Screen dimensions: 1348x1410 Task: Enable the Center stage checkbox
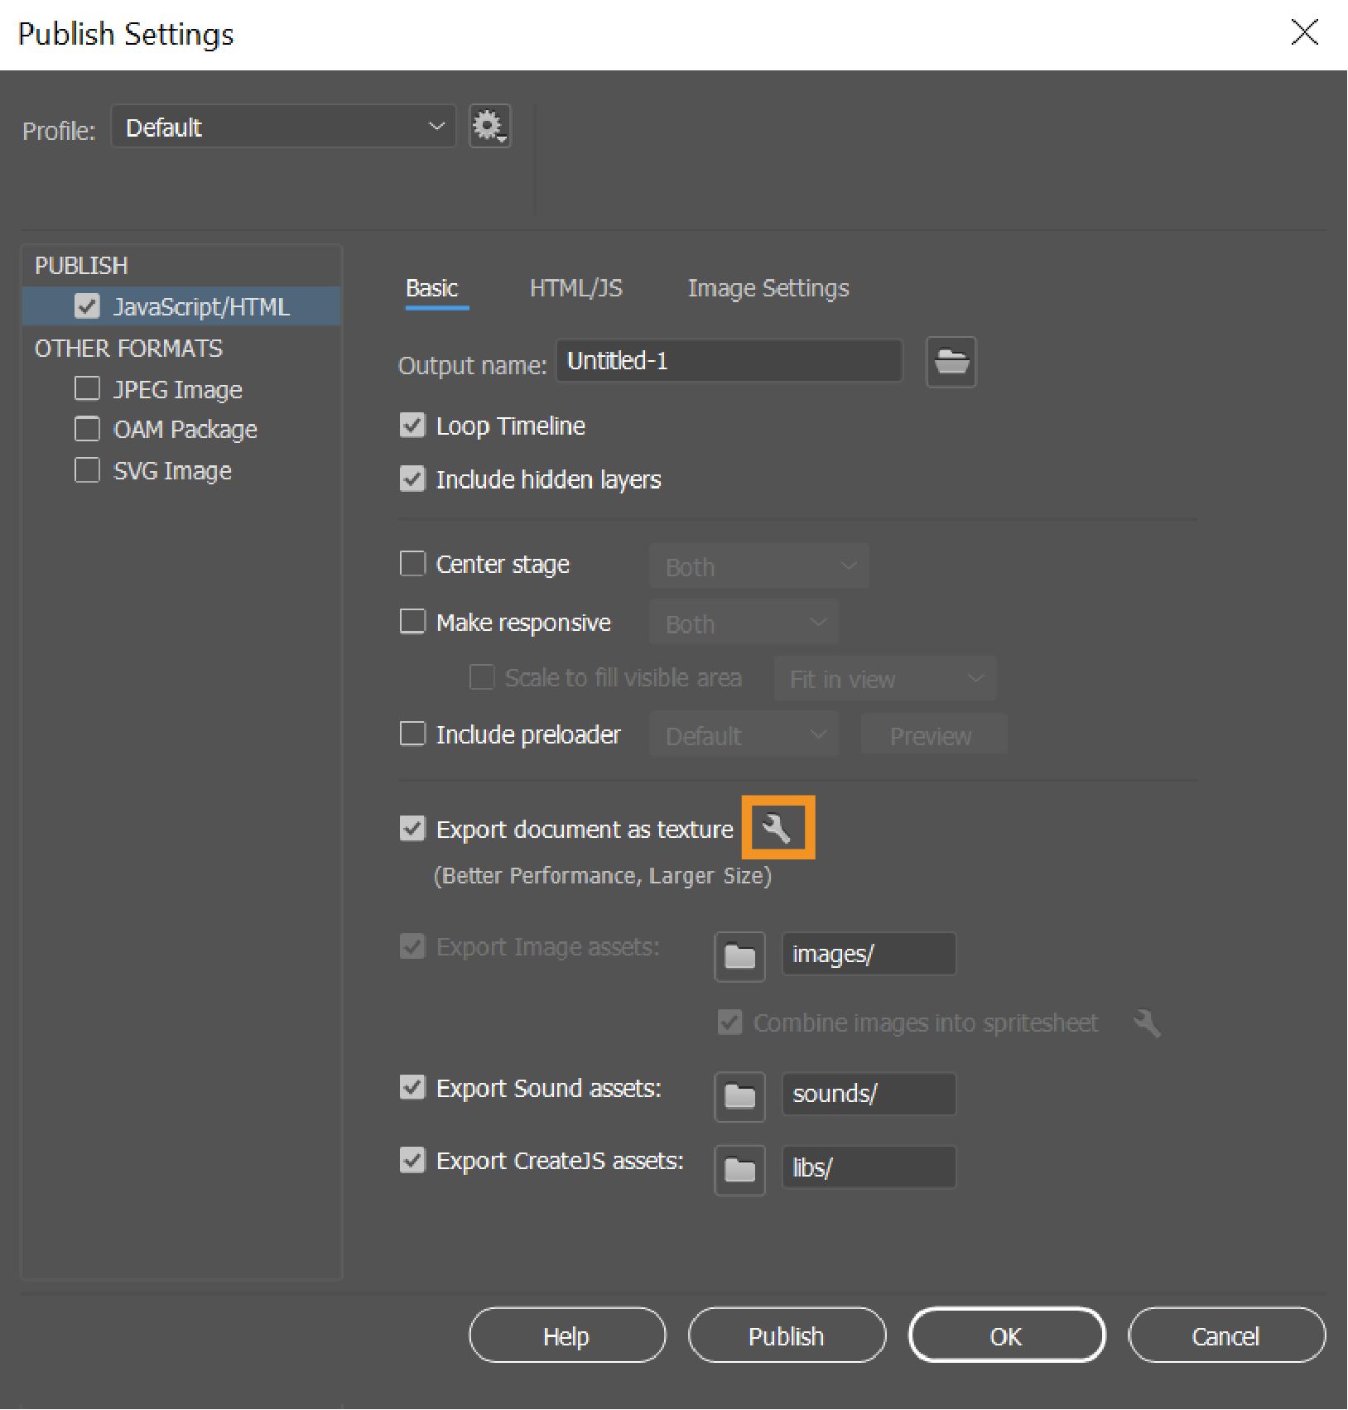pyautogui.click(x=412, y=563)
